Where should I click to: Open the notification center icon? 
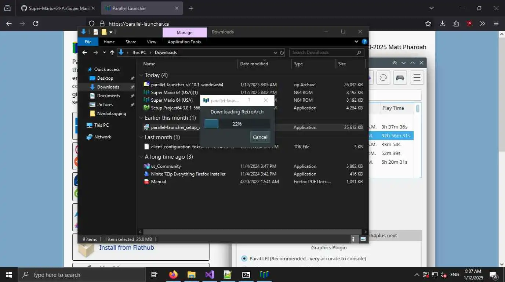point(494,275)
